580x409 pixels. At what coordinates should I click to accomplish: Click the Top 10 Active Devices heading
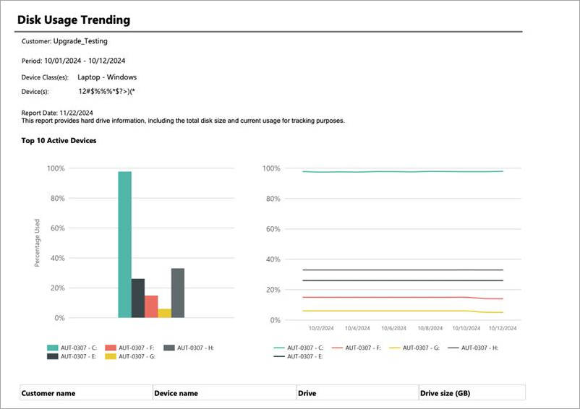click(59, 140)
